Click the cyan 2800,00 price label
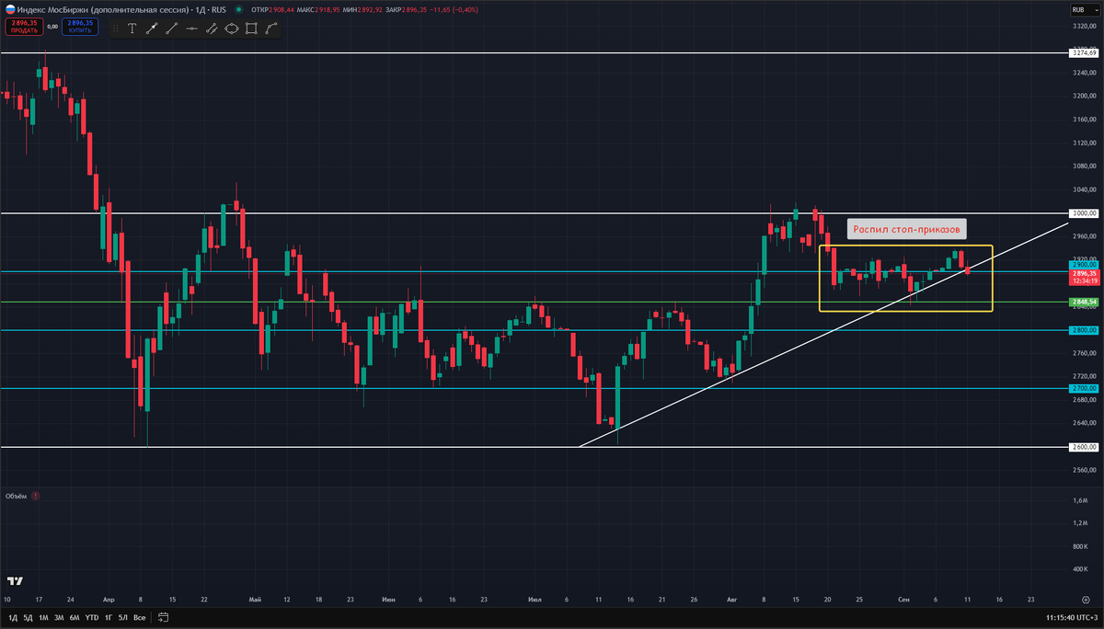The width and height of the screenshot is (1104, 629). tap(1085, 329)
